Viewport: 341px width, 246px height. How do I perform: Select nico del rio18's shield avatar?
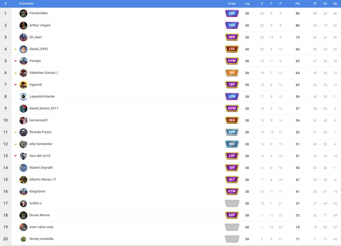[x=23, y=156]
